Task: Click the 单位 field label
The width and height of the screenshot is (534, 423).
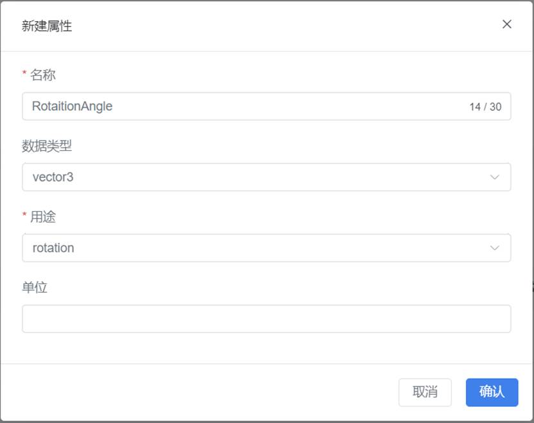Action: pyautogui.click(x=35, y=287)
